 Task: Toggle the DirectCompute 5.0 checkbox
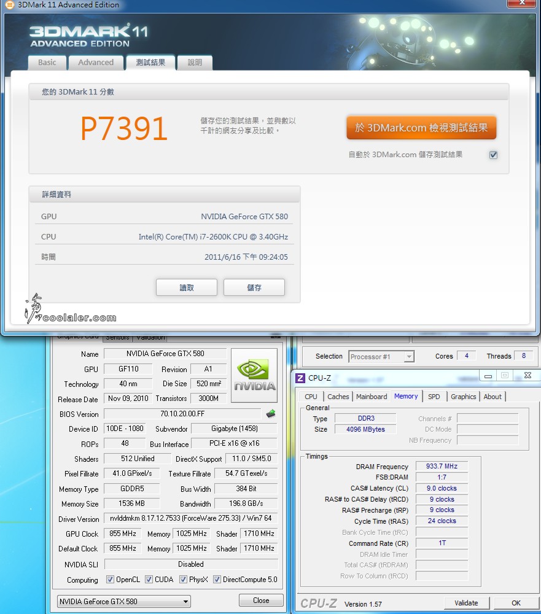pos(217,579)
